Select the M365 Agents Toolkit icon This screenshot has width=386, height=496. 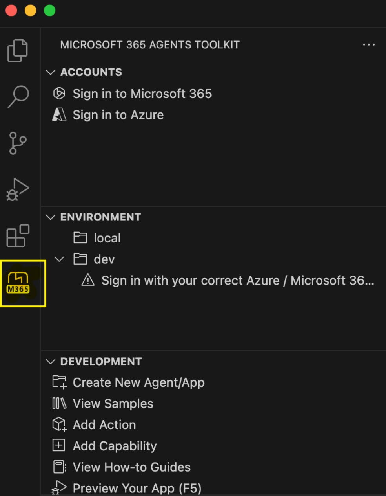click(18, 283)
